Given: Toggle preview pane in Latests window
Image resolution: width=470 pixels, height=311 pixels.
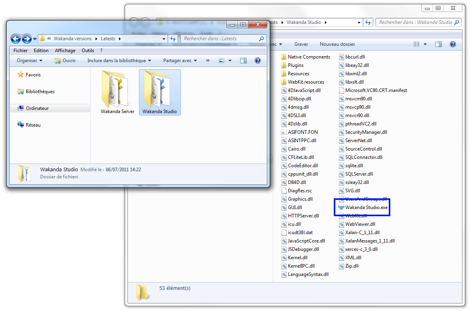Looking at the screenshot, I should coord(243,61).
